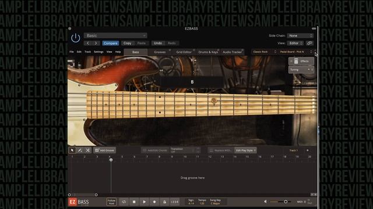Open the File menu
Screen dimensions: 373x209
point(72,52)
